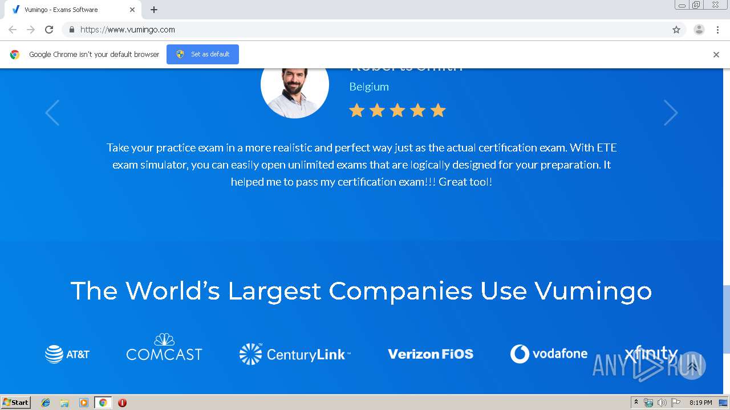
Task: Click the red Opera taskbar icon
Action: 122,403
